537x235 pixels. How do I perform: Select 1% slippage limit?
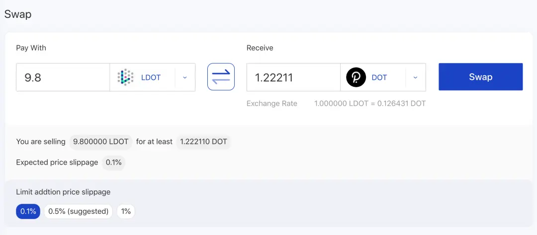pos(126,211)
